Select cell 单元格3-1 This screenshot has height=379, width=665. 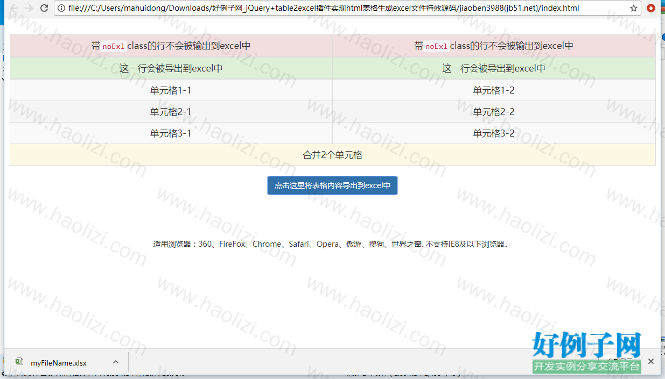[171, 133]
